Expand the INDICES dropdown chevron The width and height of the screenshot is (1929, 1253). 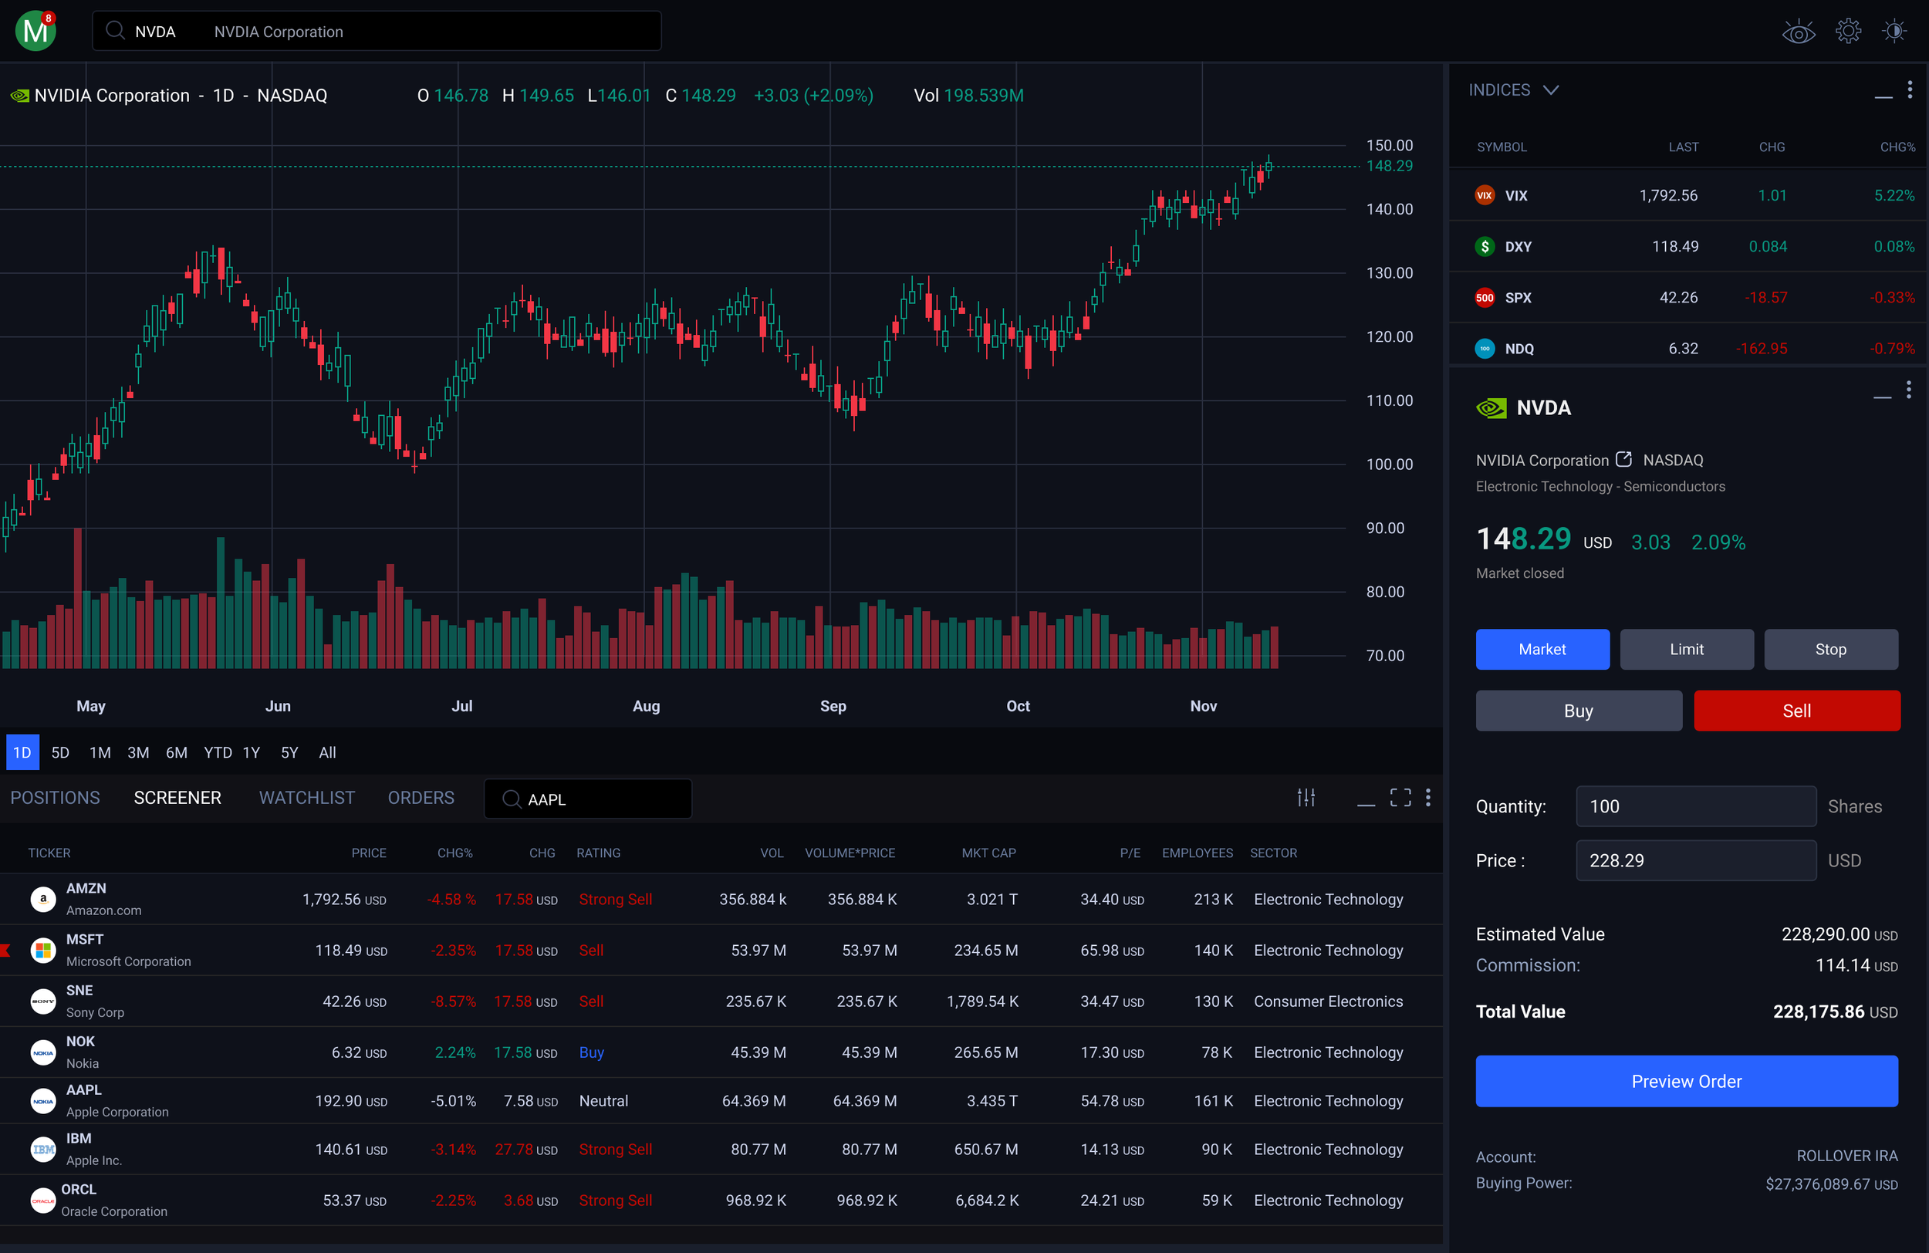click(x=1550, y=90)
